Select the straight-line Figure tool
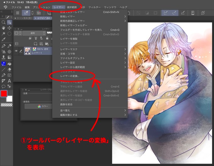The image size is (214, 166). pyautogui.click(x=3, y=70)
